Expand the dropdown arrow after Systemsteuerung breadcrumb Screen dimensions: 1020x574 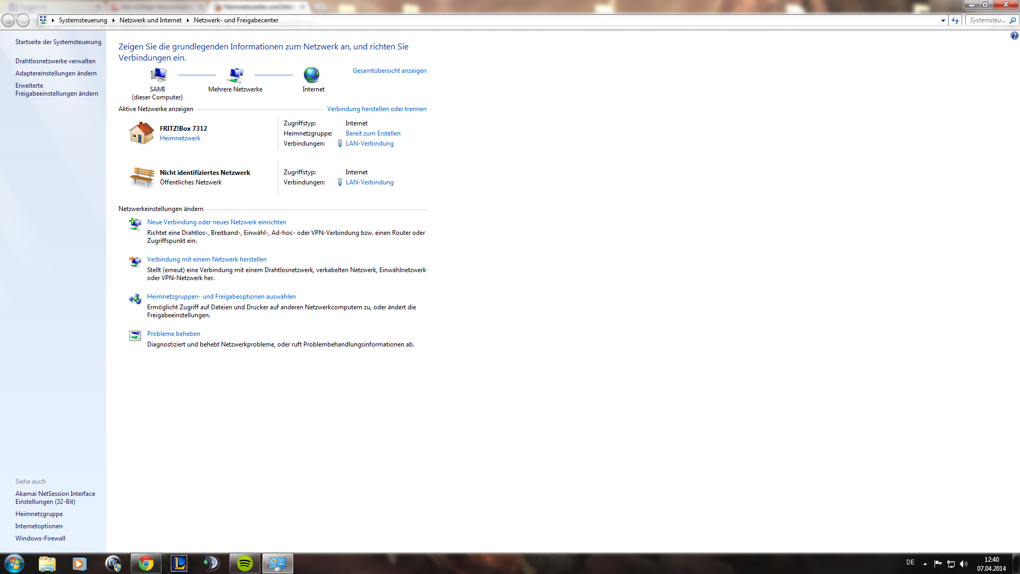coord(113,20)
